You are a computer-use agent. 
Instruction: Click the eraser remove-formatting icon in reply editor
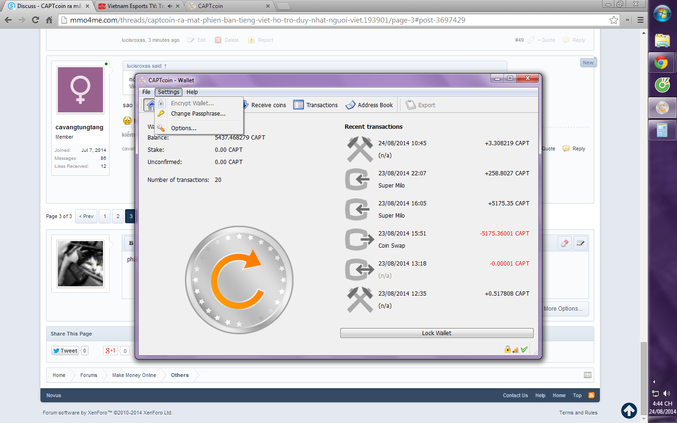click(x=565, y=243)
